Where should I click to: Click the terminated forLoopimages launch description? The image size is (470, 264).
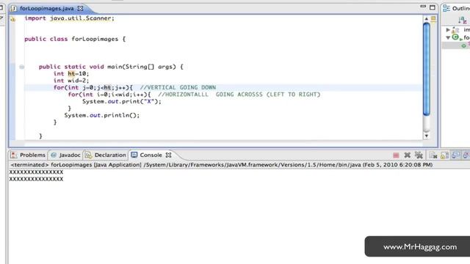(x=222, y=164)
